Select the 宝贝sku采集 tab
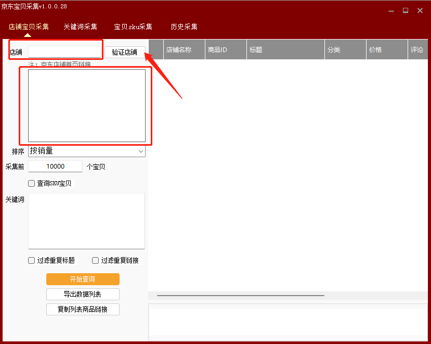 coord(133,27)
